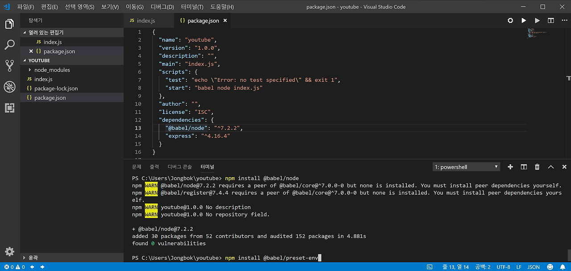Kill the terminal with trash icon
This screenshot has width=571, height=271.
click(x=537, y=167)
